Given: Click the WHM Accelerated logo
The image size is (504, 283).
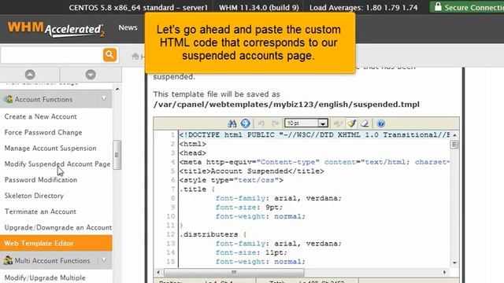Looking at the screenshot, I should tap(56, 29).
